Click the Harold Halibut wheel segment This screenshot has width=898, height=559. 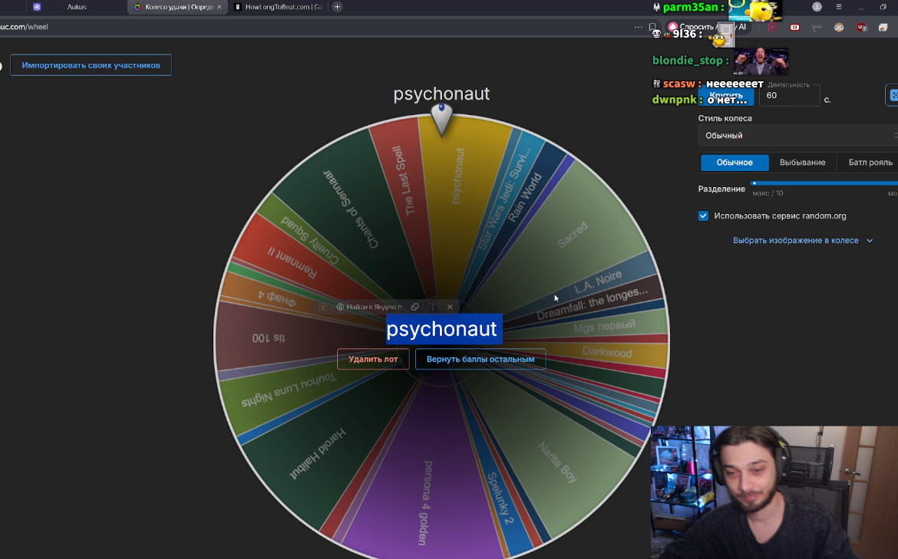(319, 453)
